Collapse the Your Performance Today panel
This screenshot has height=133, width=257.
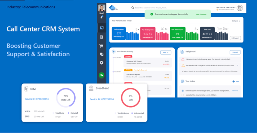point(236,21)
